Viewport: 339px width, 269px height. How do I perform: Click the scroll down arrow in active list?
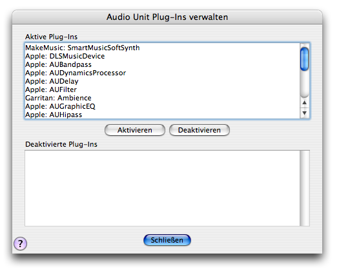(x=304, y=113)
